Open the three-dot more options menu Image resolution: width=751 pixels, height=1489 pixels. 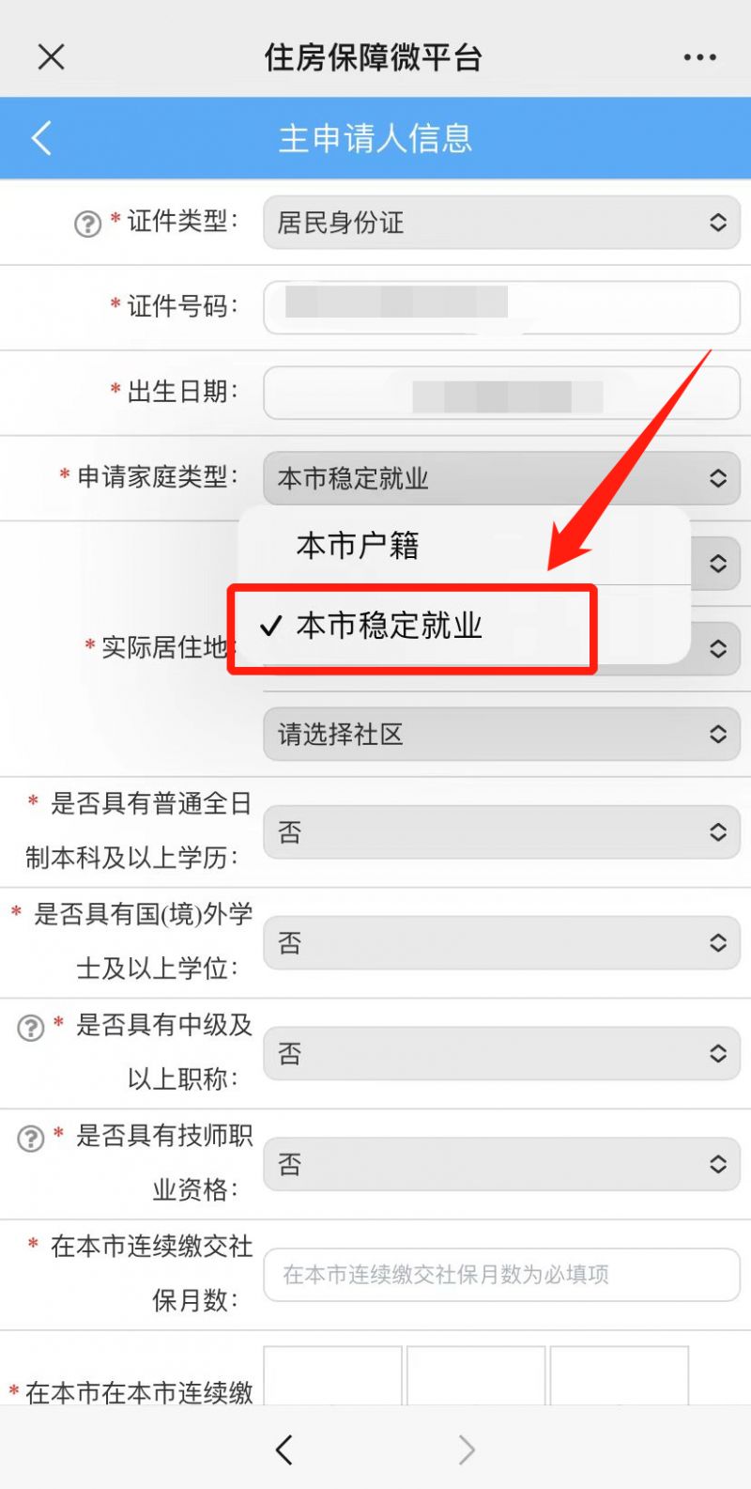699,58
